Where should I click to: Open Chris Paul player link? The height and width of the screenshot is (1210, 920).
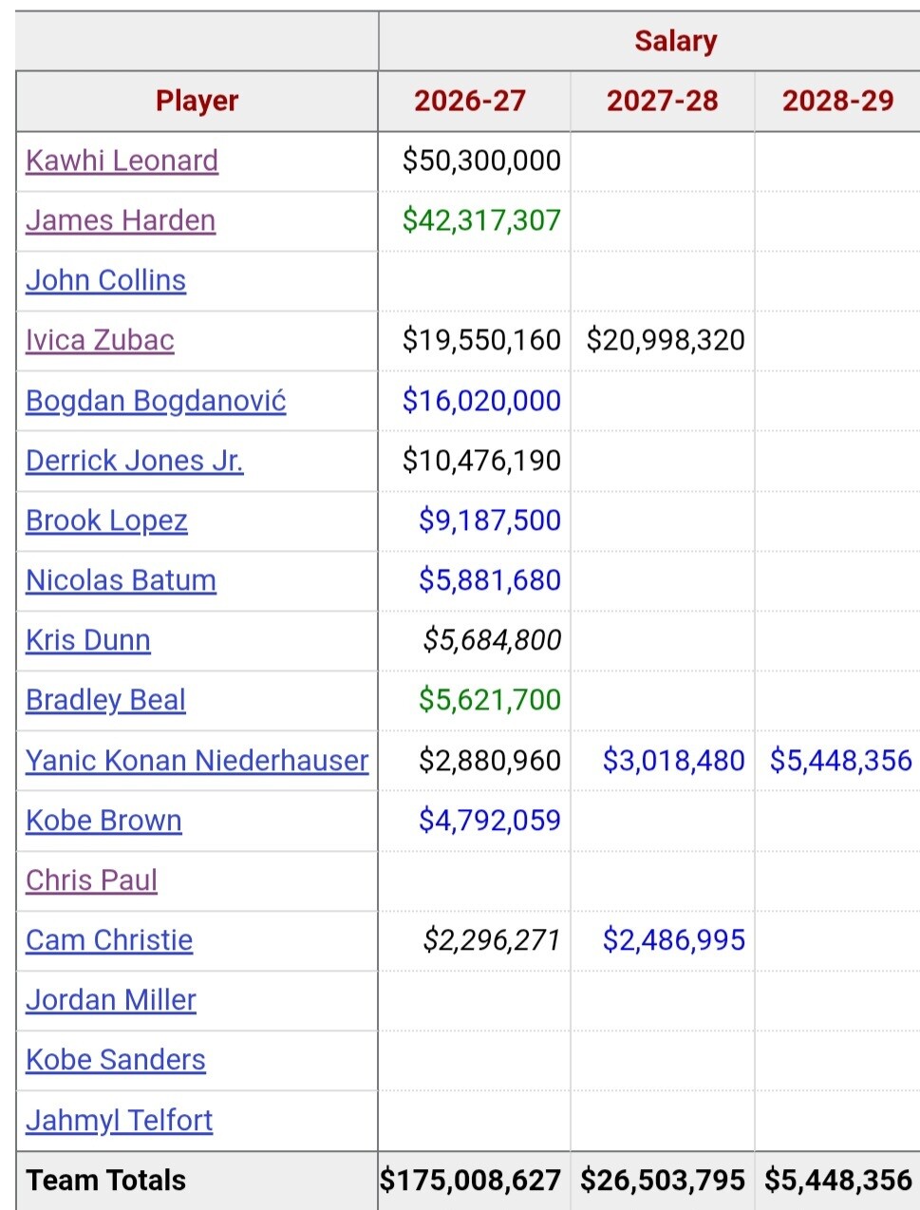[x=91, y=880]
